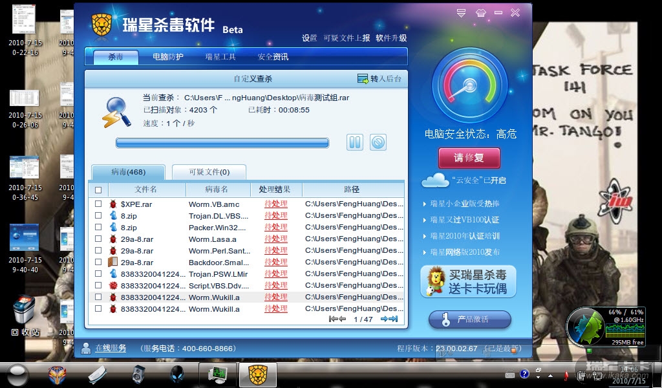Check the box for Trojan.PSW.LMir row
The width and height of the screenshot is (662, 388).
pos(98,274)
